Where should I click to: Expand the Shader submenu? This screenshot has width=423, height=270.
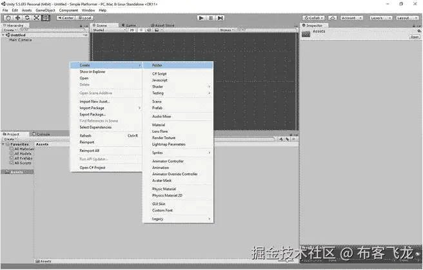(178, 86)
